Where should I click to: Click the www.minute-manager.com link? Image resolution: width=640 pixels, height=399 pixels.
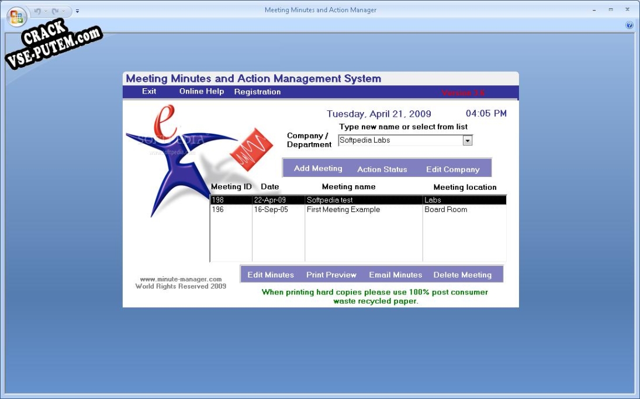181,279
